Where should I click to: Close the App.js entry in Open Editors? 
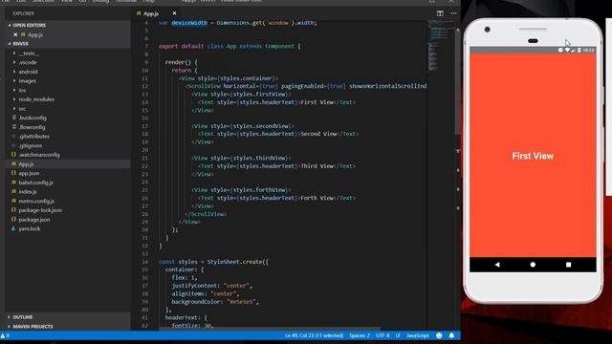tap(15, 34)
